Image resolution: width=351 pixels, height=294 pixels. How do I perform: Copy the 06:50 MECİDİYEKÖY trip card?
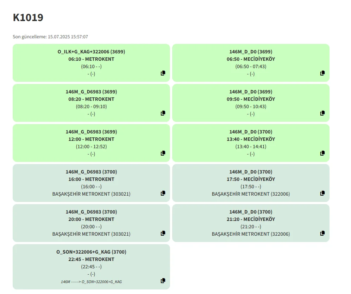322,73
